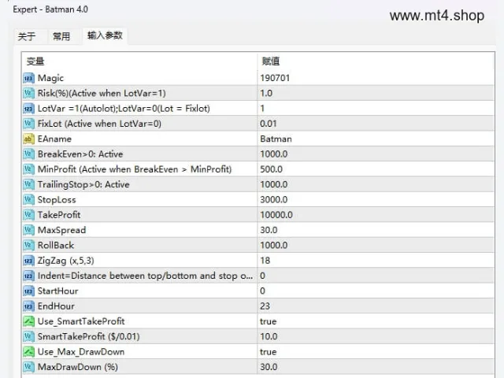Click the boolean icon beside Use_Max_DrawDown
This screenshot has width=504, height=378.
click(x=28, y=352)
